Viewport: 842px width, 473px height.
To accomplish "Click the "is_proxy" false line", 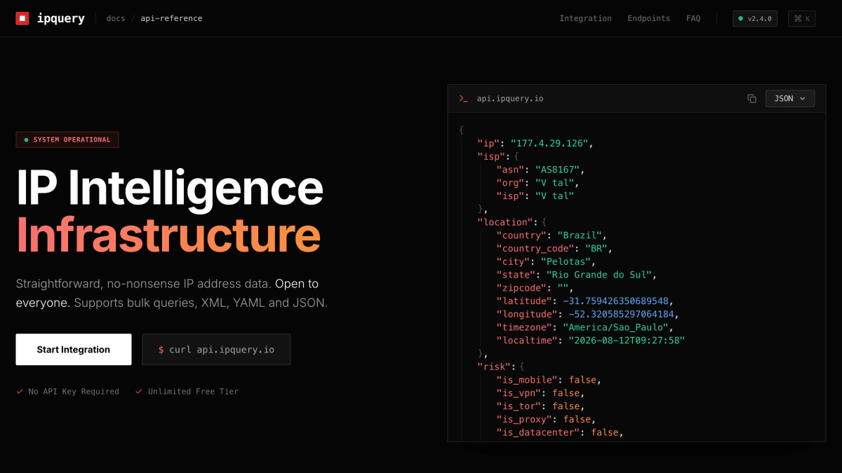I will [x=546, y=419].
